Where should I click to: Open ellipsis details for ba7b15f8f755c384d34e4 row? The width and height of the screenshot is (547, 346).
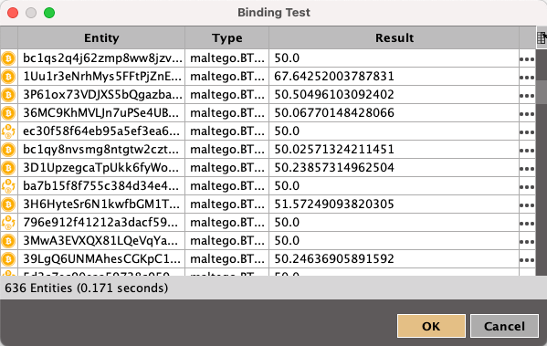click(527, 187)
